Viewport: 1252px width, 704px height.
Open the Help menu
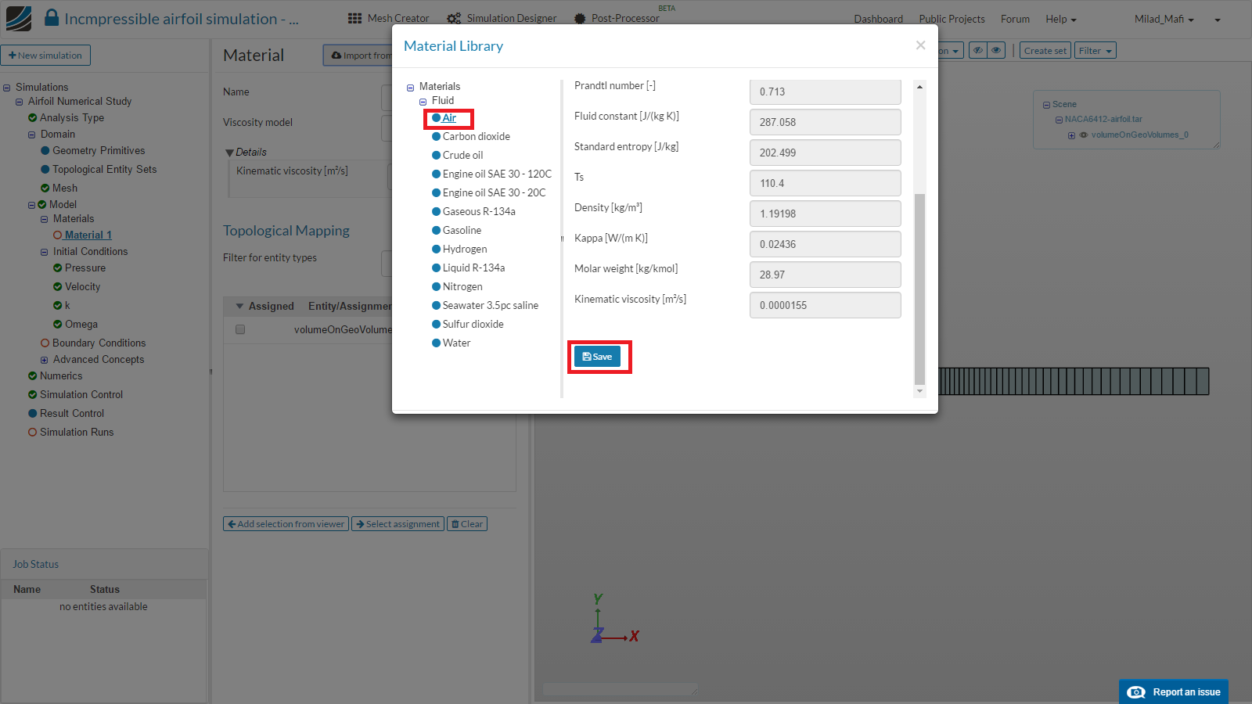click(x=1060, y=19)
